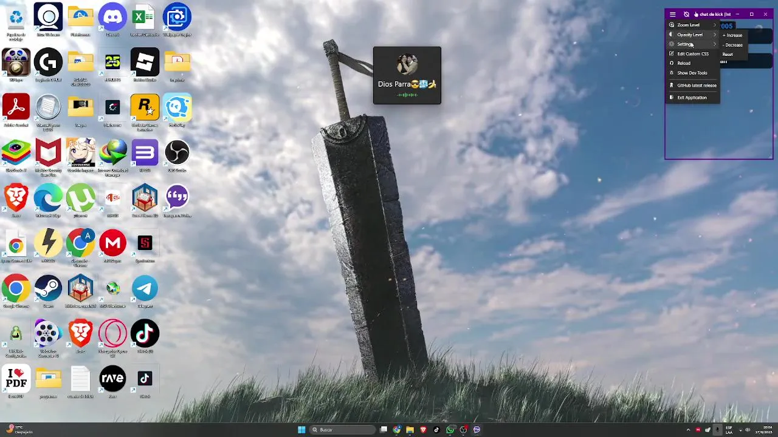Open the uTorrent desktop shortcut
This screenshot has width=778, height=437.
coord(80,201)
